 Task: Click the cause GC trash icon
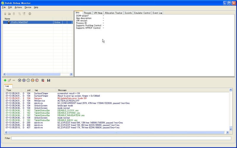pyautogui.click(x=14, y=14)
